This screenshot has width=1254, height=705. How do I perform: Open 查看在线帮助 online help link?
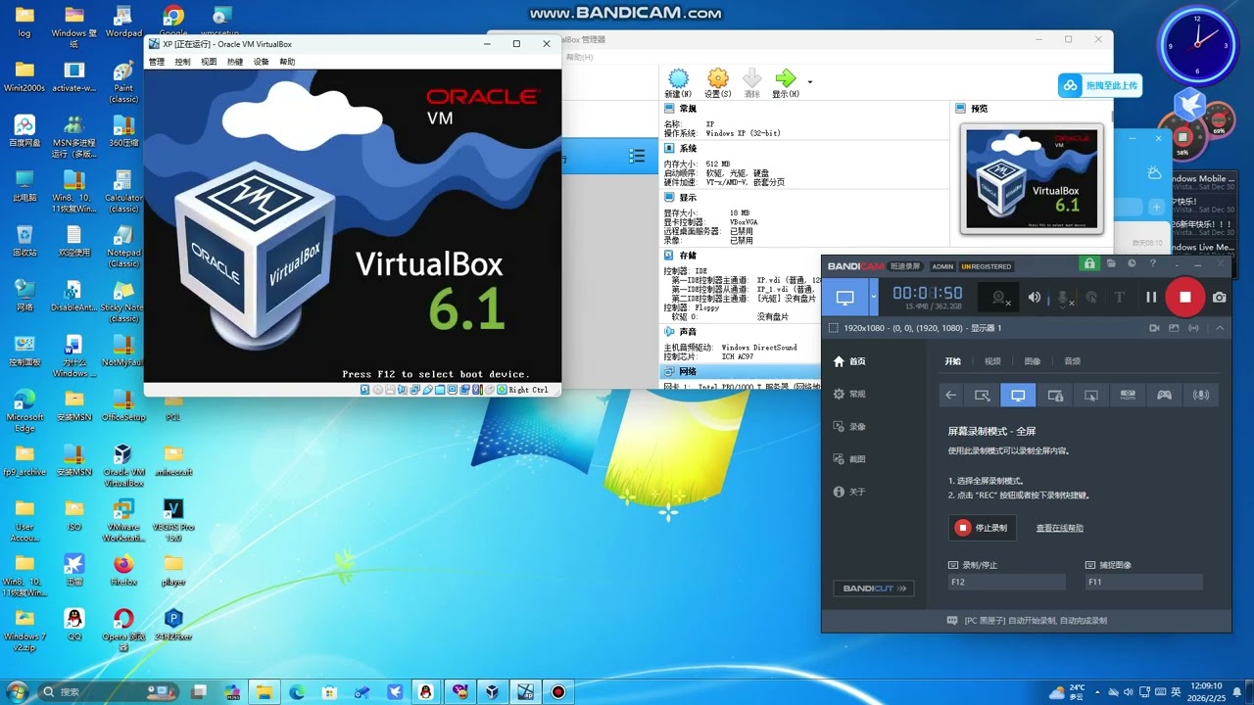(1060, 528)
